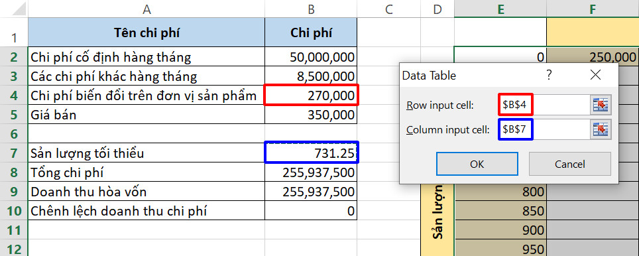Select the 0 cell in the Chênh lệch row
Viewport: 639px width, 256px height.
pos(311,210)
